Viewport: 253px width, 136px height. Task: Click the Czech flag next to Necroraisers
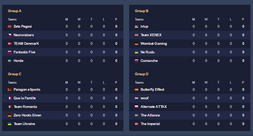tap(10, 35)
